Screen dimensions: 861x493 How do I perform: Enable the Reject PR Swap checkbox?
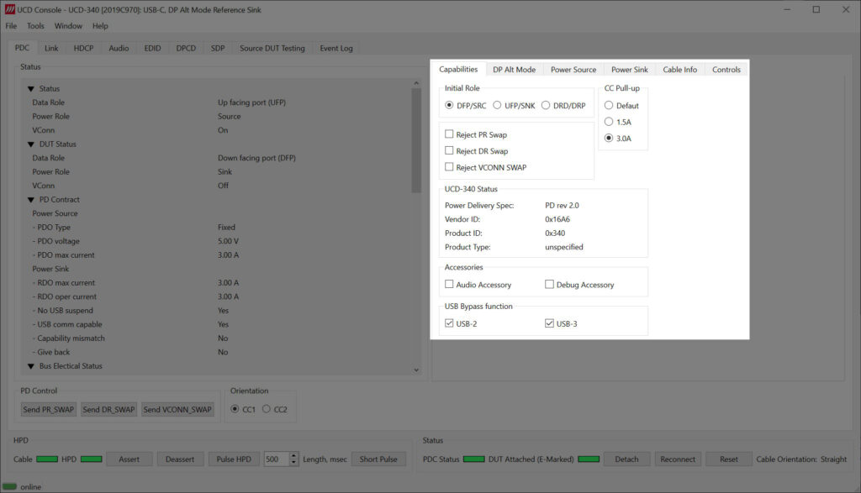[x=449, y=134]
